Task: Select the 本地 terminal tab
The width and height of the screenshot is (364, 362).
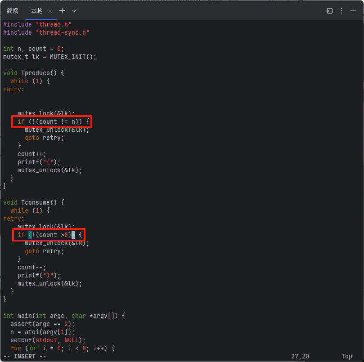Action: [36, 10]
